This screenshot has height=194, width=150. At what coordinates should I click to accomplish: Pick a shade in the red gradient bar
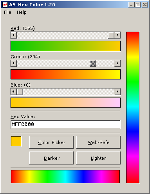(65, 46)
